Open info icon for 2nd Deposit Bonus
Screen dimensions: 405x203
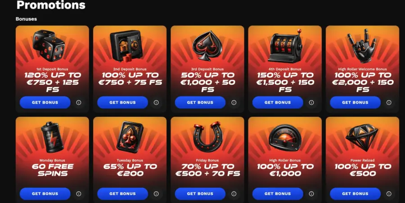click(x=156, y=102)
